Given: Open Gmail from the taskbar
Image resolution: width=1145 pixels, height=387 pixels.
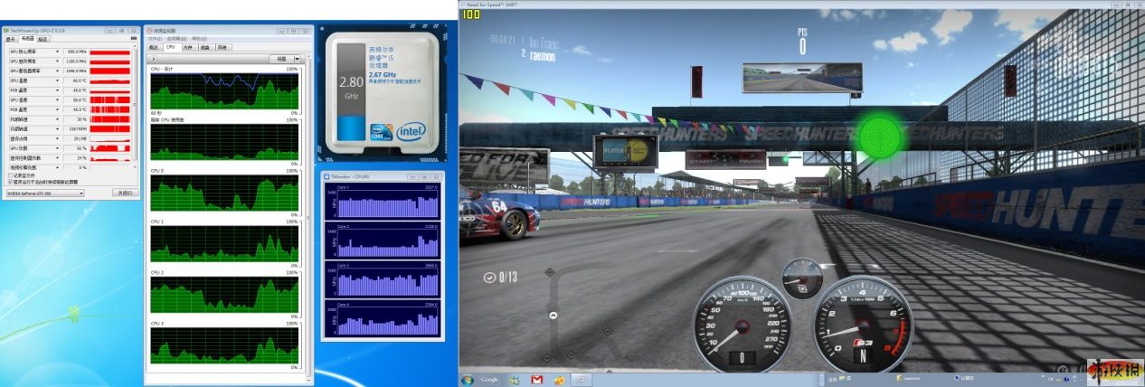Looking at the screenshot, I should coord(536,379).
